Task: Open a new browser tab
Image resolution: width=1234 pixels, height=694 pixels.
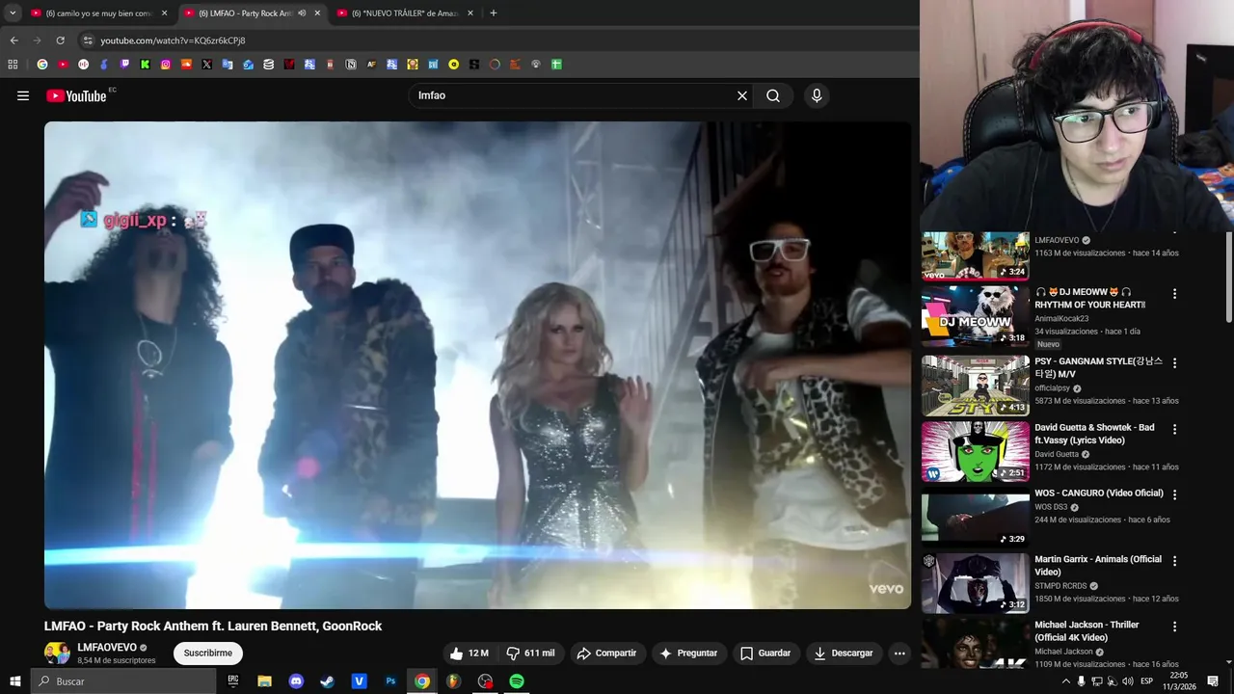Action: tap(494, 13)
